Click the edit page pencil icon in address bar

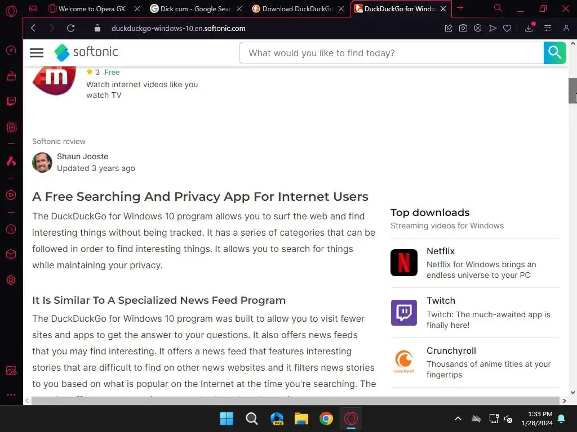pyautogui.click(x=448, y=28)
